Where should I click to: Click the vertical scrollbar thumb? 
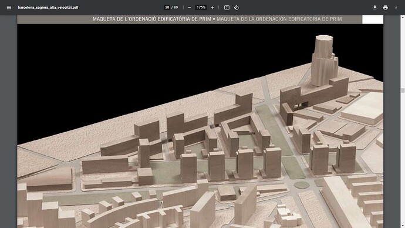(x=403, y=90)
